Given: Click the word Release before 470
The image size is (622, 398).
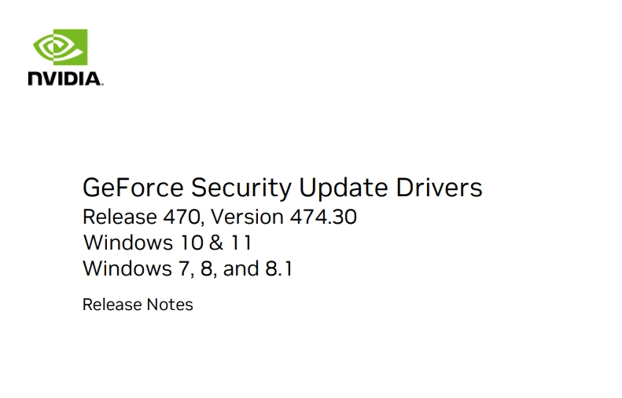Looking at the screenshot, I should 120,217.
